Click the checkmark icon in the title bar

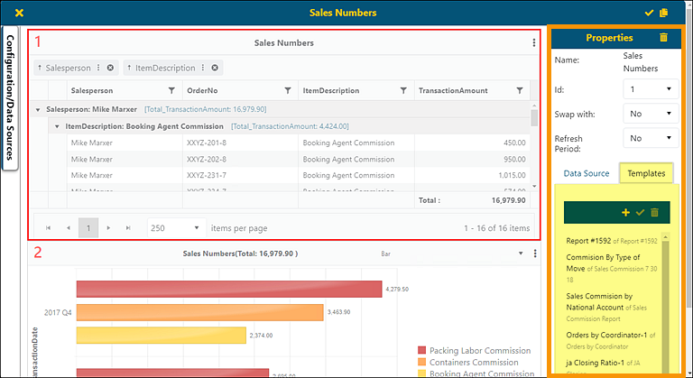tap(649, 13)
